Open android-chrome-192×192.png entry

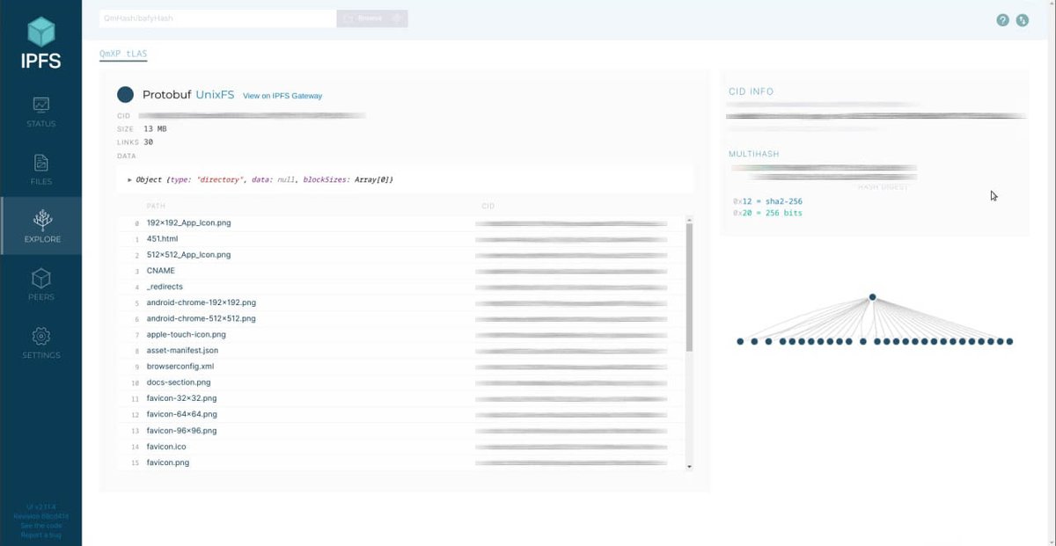pyautogui.click(x=201, y=302)
